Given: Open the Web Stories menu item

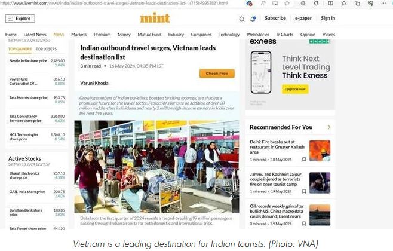Looking at the screenshot, I should pos(257,35).
